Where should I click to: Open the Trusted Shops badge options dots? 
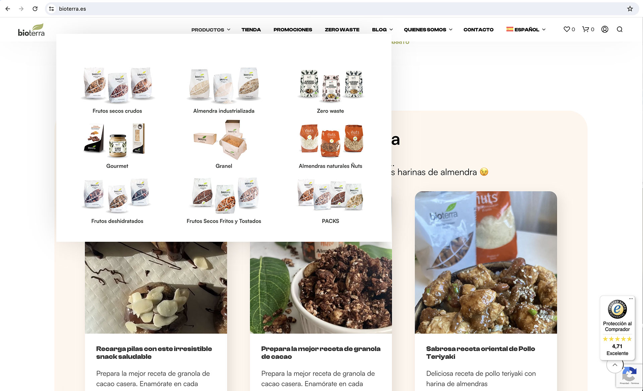[631, 298]
